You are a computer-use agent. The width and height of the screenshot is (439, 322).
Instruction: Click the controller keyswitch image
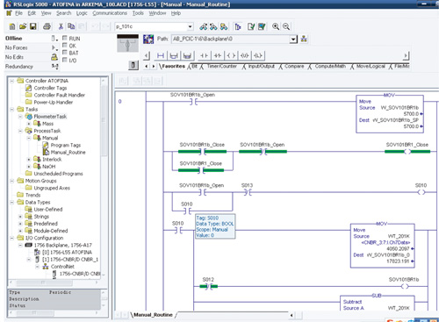pyautogui.click(x=127, y=43)
